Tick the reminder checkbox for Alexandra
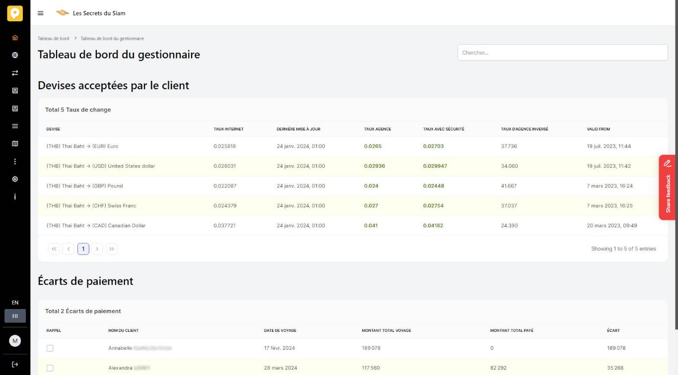Screen dimensions: 678x375 50,368
